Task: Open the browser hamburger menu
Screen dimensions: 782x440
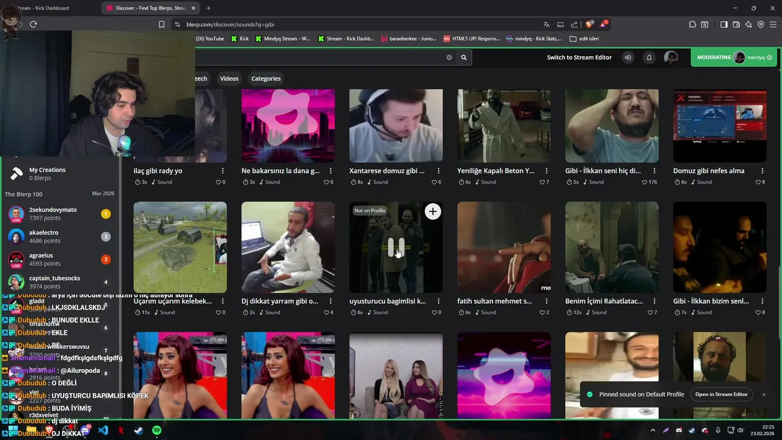Action: (773, 24)
